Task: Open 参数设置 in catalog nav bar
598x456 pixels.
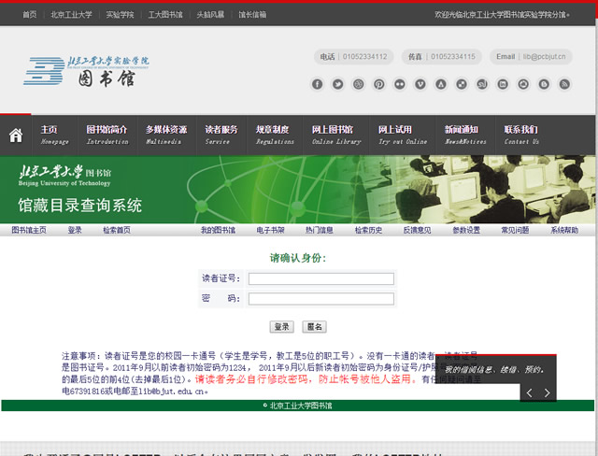Action: click(466, 230)
